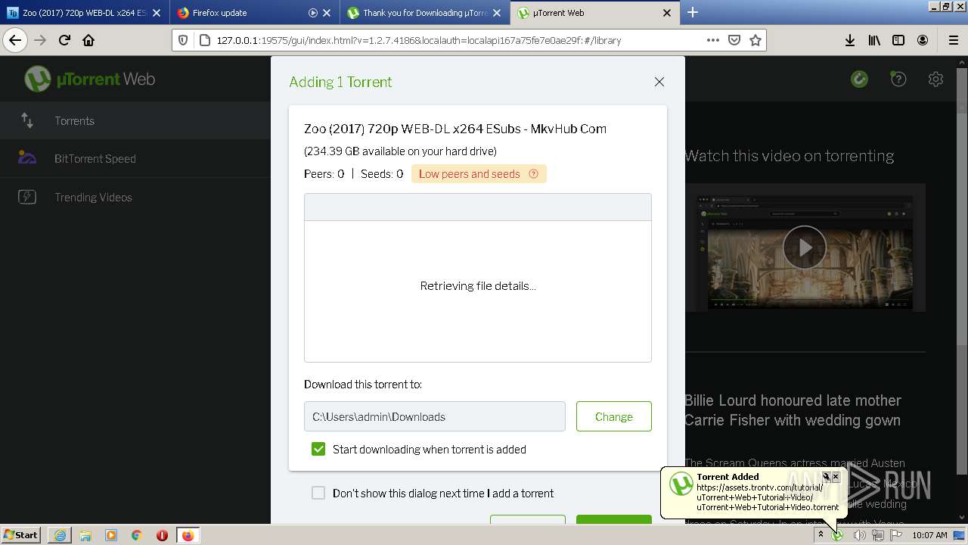968x545 pixels.
Task: Close the Adding 1 Torrent dialog
Action: pyautogui.click(x=659, y=82)
